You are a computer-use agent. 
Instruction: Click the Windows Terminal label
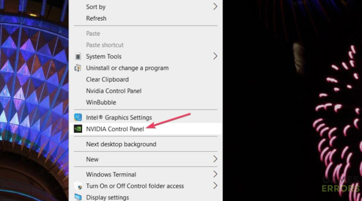tap(111, 174)
